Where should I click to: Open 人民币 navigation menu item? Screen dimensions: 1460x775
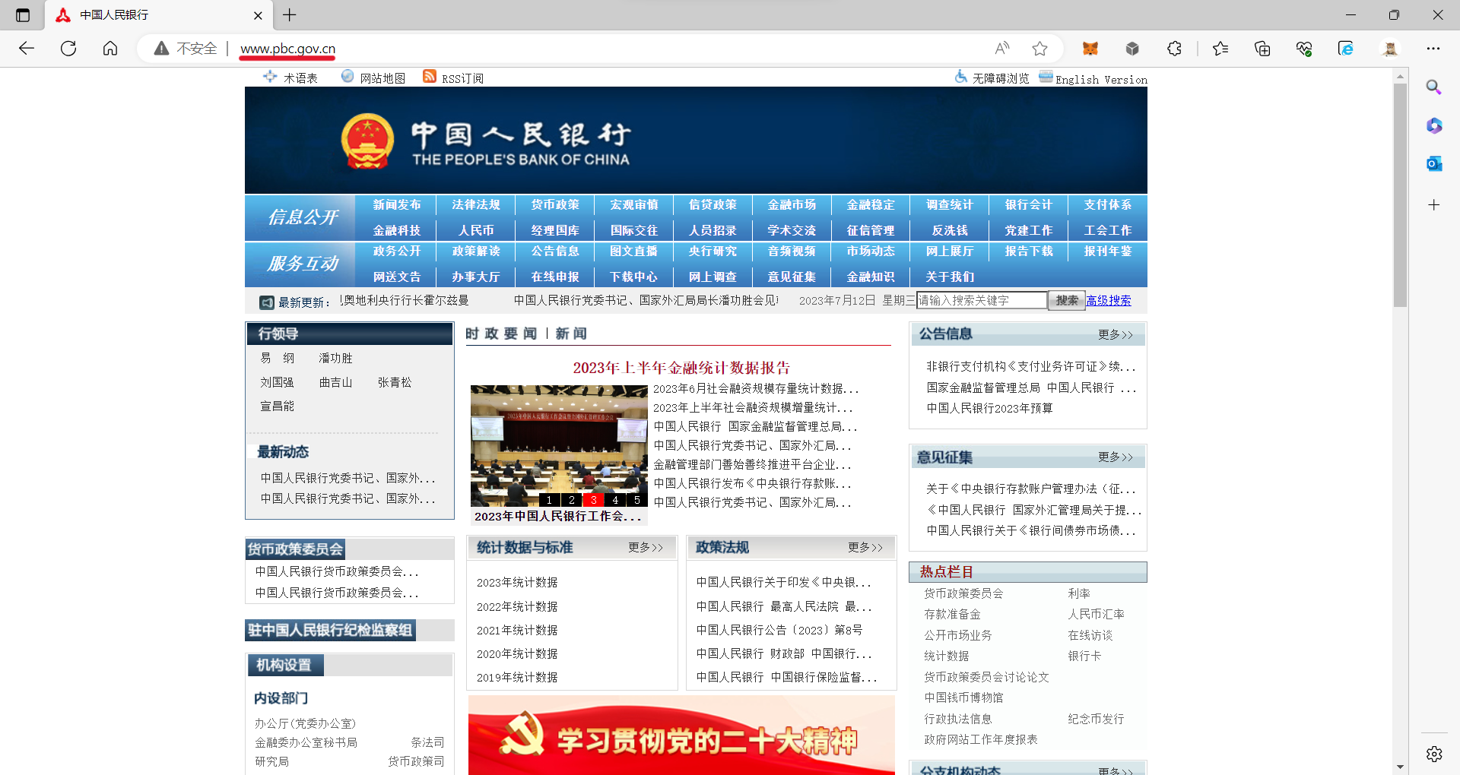pyautogui.click(x=476, y=230)
